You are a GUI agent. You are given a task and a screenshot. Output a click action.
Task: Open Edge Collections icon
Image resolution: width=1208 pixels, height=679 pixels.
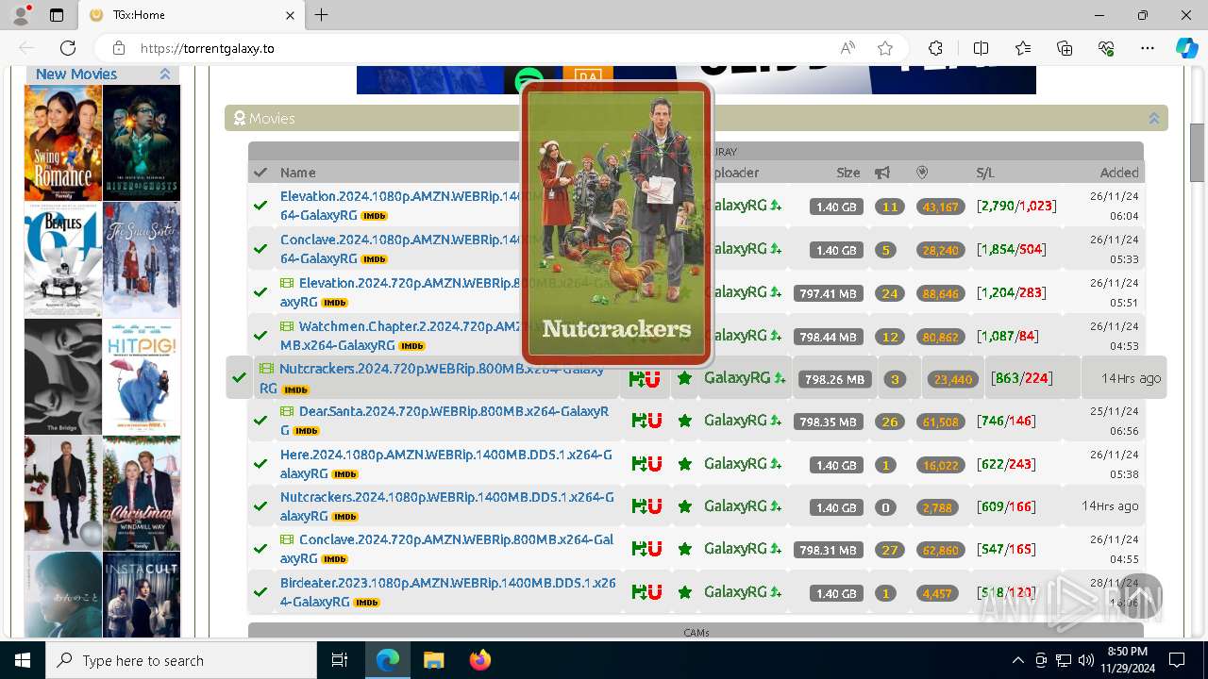point(1065,48)
